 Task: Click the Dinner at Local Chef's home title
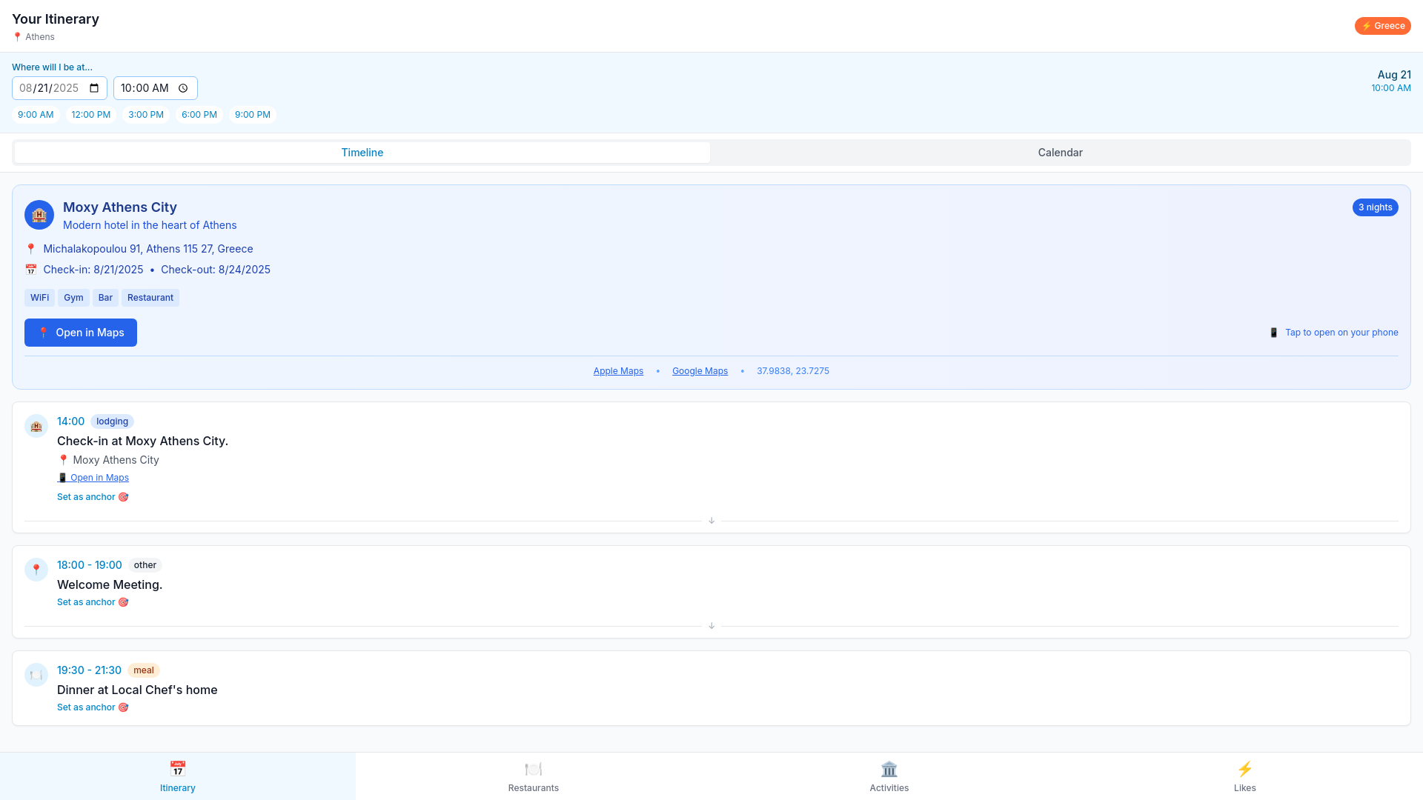pos(137,690)
